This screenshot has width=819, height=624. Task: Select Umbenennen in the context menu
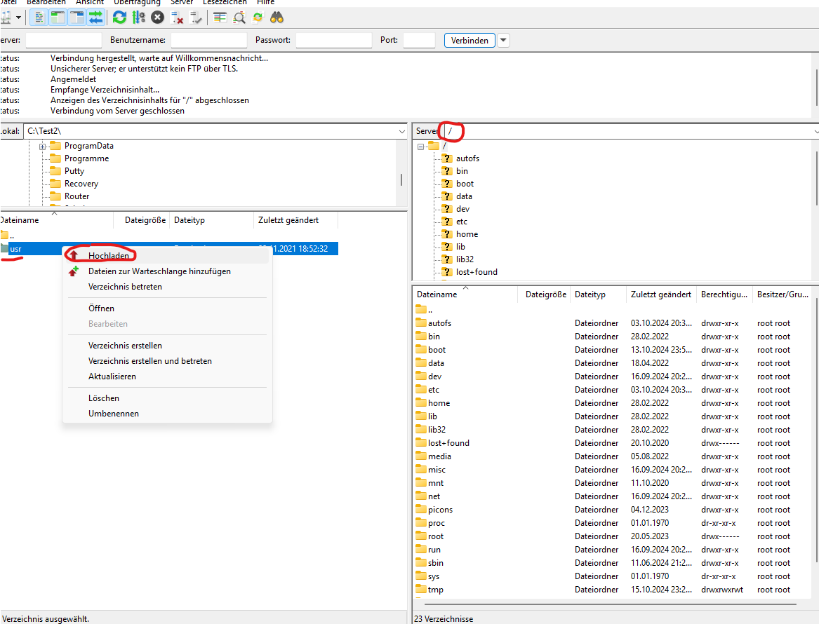tap(114, 414)
